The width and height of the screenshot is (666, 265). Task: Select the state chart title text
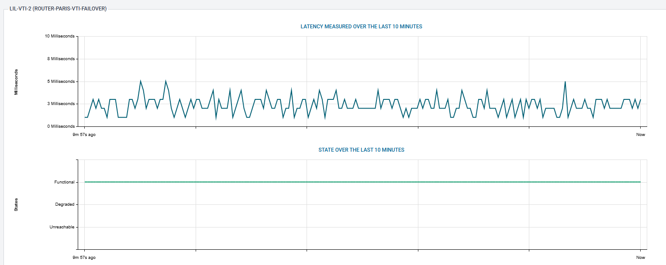pos(361,150)
